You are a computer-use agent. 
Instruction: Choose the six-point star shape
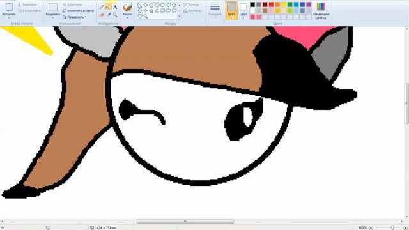tap(157, 11)
